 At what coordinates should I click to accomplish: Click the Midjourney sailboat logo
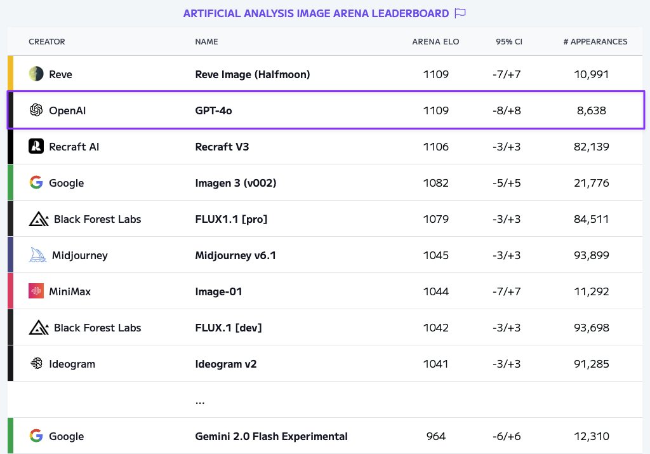[x=37, y=255]
